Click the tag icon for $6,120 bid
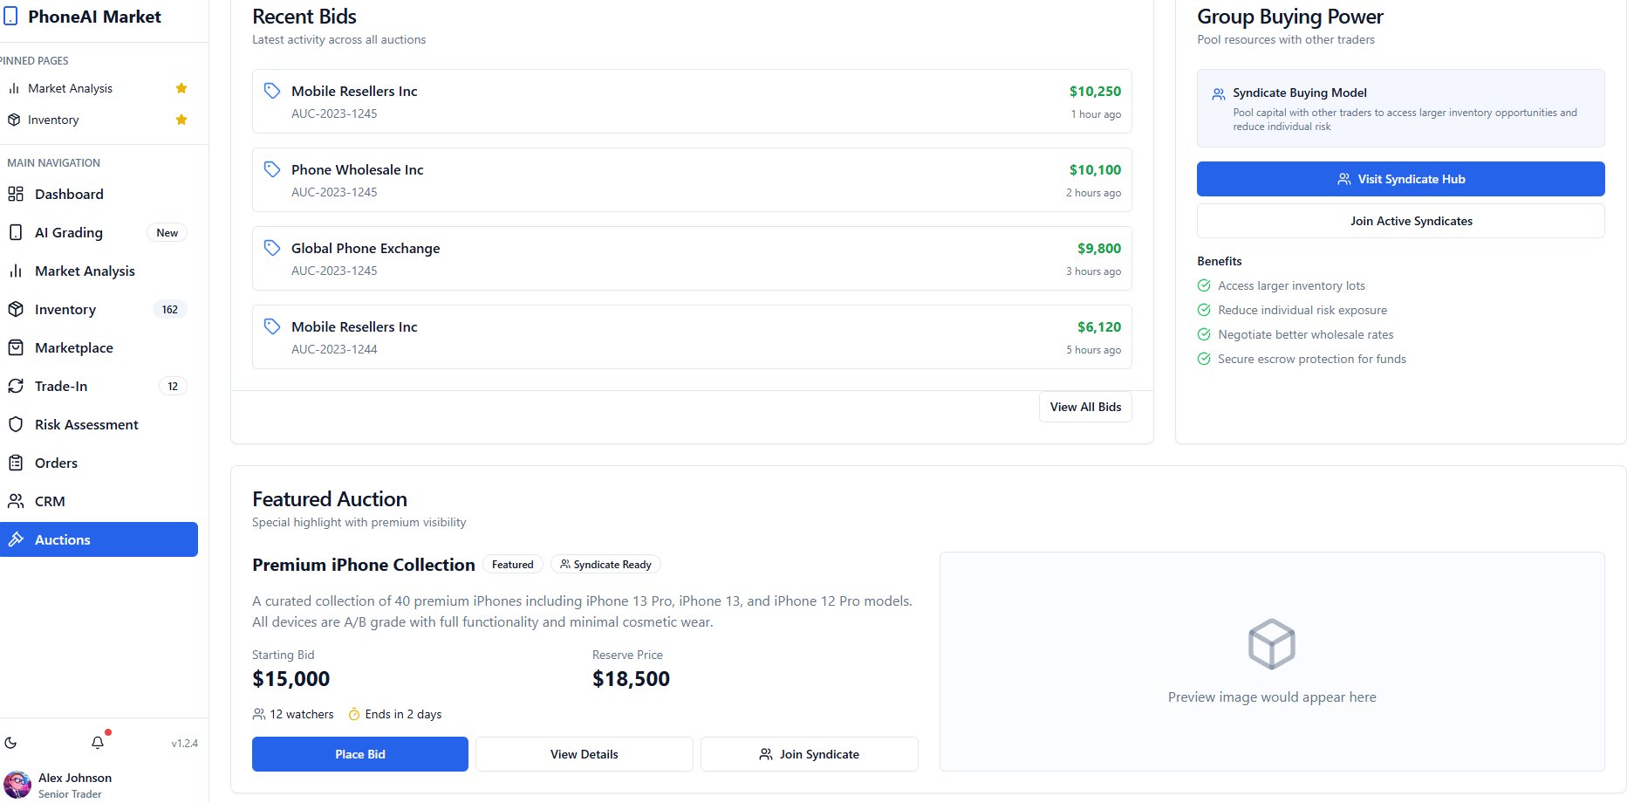Screen dimensions: 1627x803 pyautogui.click(x=272, y=326)
